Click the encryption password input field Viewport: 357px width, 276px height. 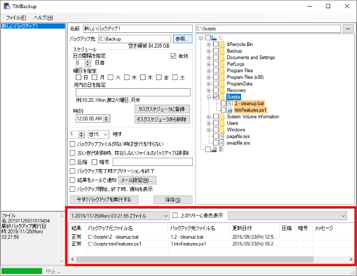point(153,162)
